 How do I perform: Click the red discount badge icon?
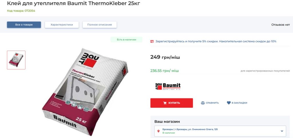tap(152, 42)
